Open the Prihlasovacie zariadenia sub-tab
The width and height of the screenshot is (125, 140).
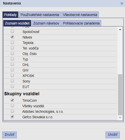[81, 23]
